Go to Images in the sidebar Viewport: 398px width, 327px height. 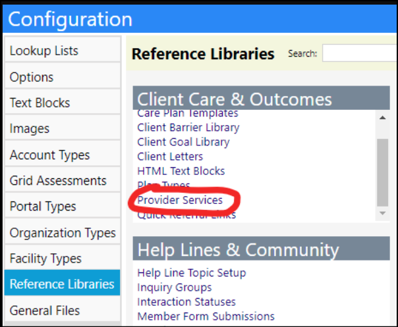(63, 128)
